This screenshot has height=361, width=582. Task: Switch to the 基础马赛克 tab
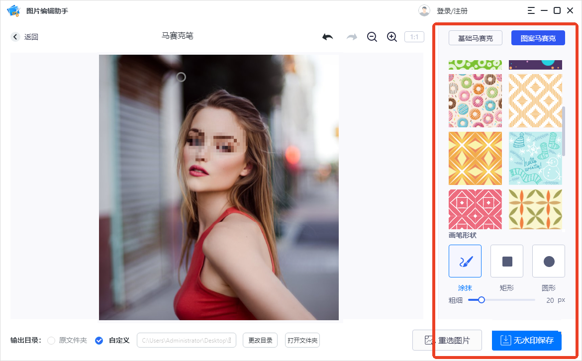[475, 37]
